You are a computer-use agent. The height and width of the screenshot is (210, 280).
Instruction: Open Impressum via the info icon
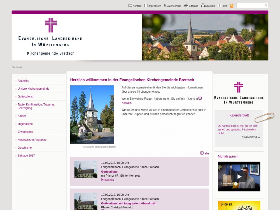point(146,6)
